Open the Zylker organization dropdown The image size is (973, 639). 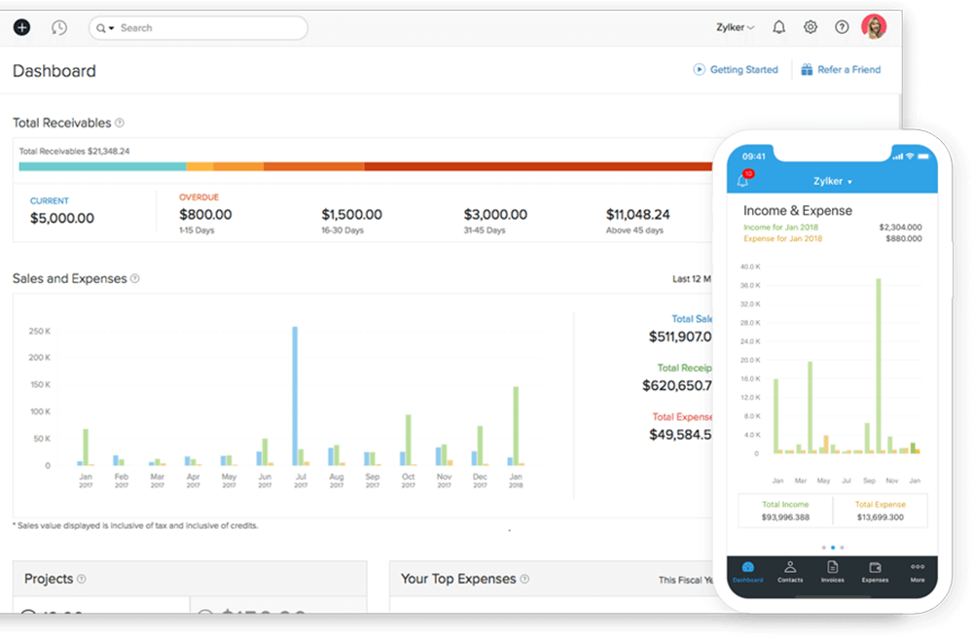tap(736, 27)
